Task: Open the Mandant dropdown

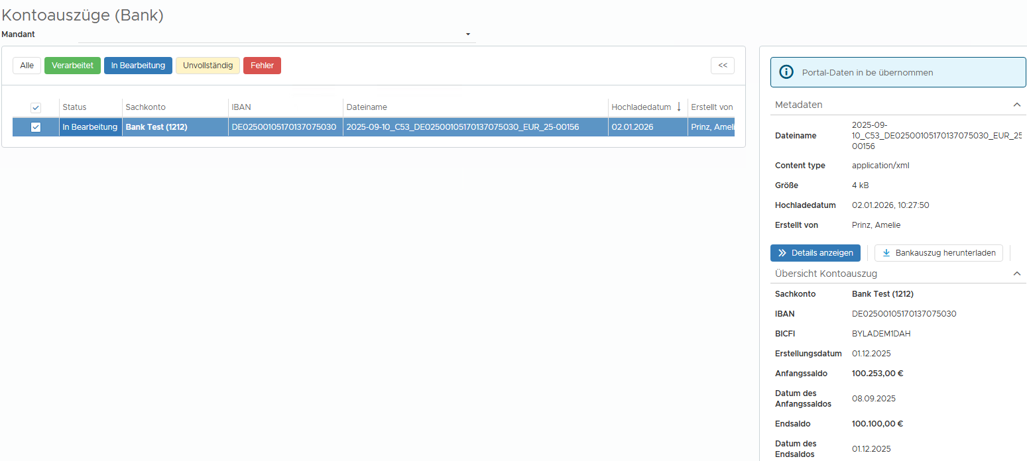Action: [467, 34]
